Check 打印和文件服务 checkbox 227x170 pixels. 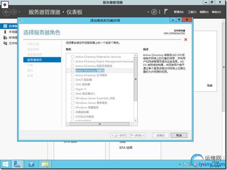click(73, 117)
